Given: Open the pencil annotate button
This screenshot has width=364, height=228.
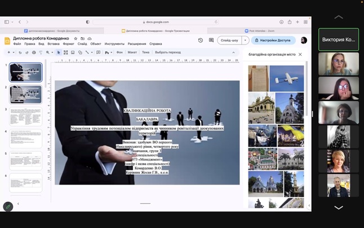Looking at the screenshot, I should tap(8, 207).
